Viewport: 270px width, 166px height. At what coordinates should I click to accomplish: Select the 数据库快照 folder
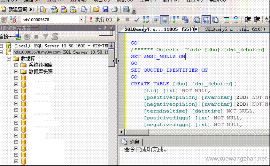point(41,71)
